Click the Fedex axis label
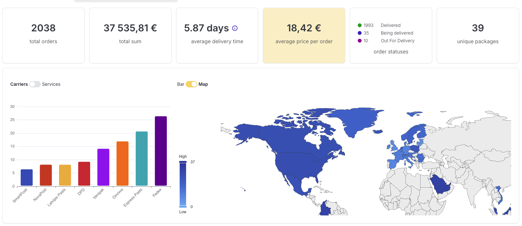The width and height of the screenshot is (522, 226). click(x=157, y=193)
